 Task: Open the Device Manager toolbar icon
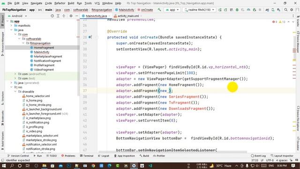[x=273, y=10]
